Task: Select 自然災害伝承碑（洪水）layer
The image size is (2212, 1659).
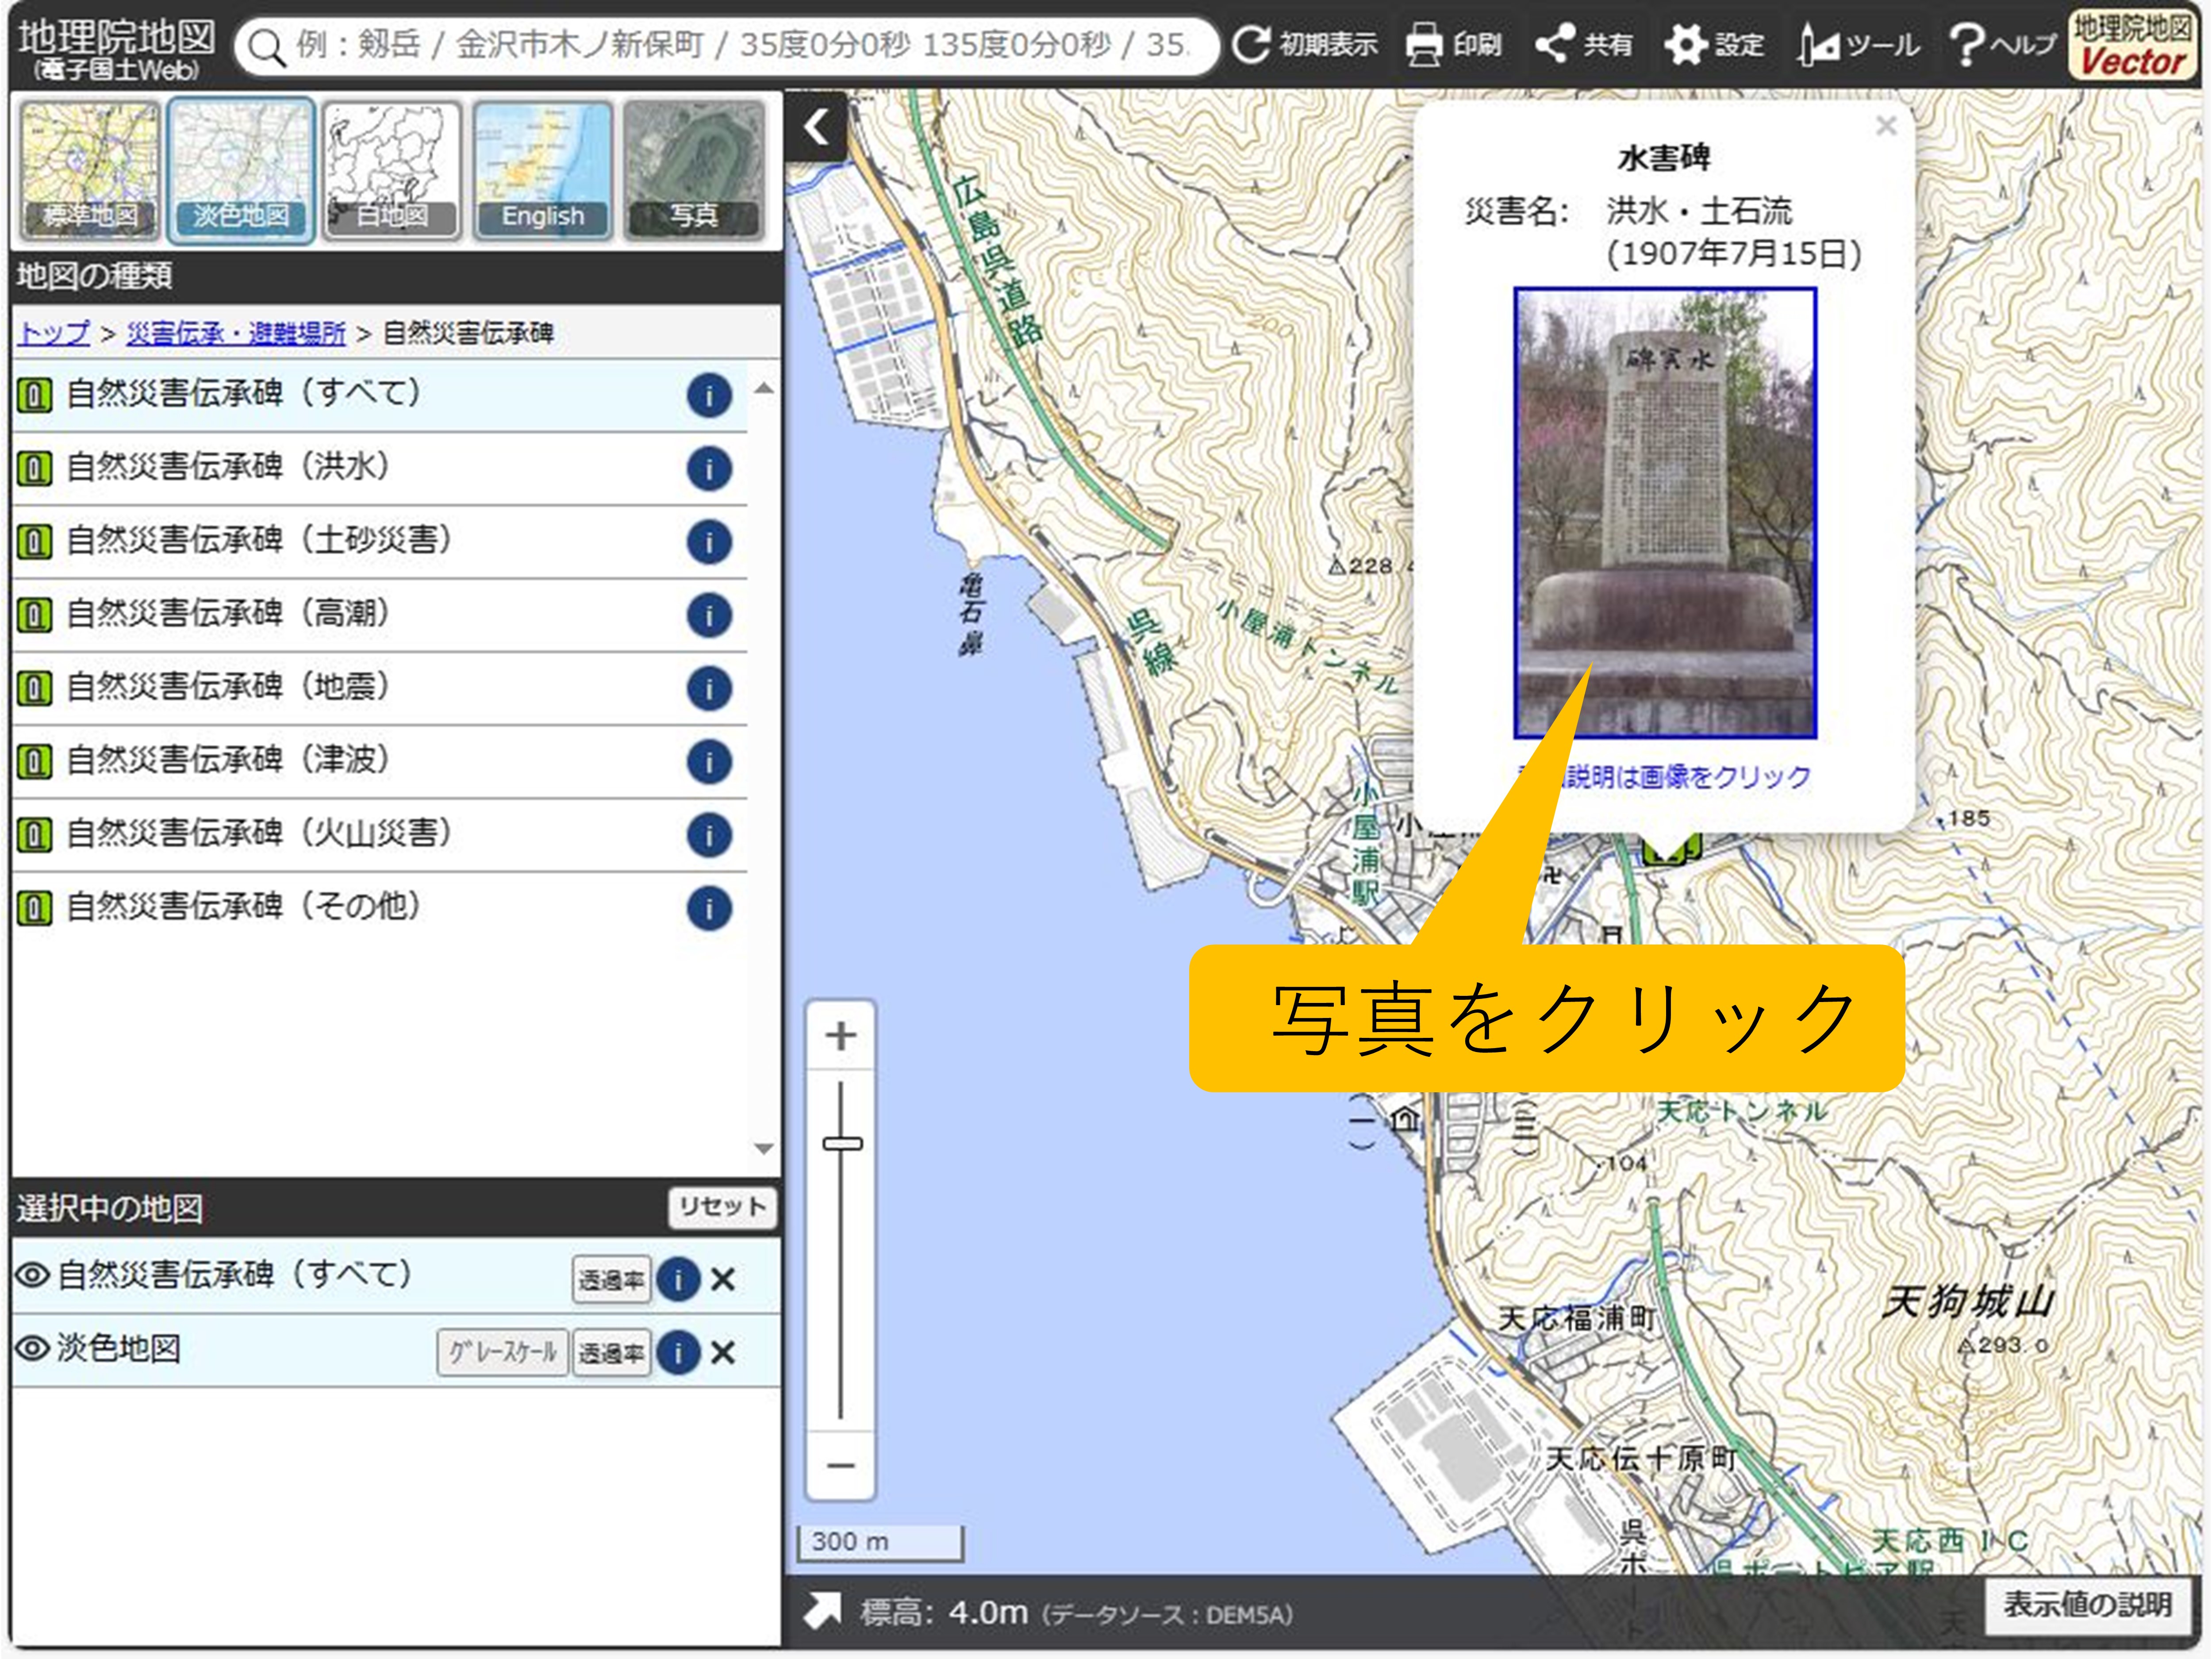Action: click(380, 468)
